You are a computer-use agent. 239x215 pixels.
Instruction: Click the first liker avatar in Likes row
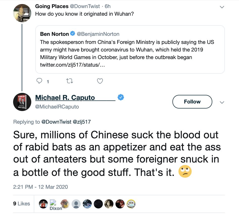43,204
